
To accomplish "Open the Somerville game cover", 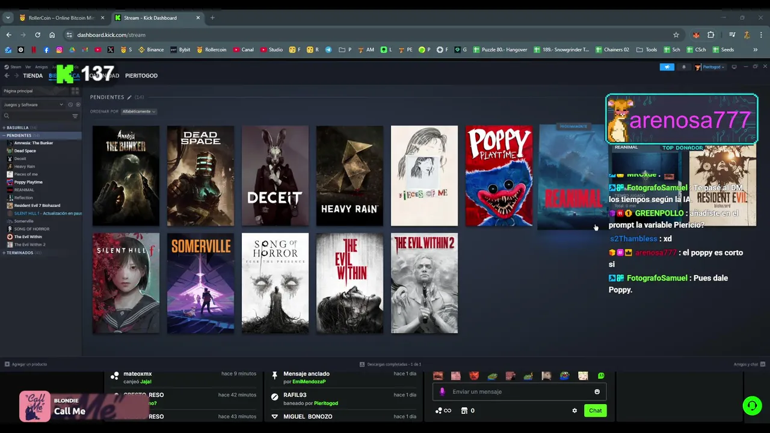I will pyautogui.click(x=200, y=283).
